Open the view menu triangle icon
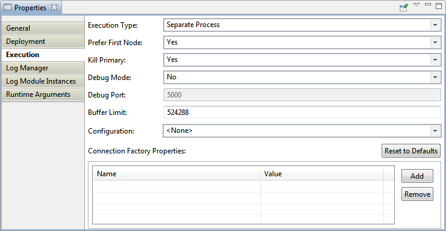 point(417,5)
